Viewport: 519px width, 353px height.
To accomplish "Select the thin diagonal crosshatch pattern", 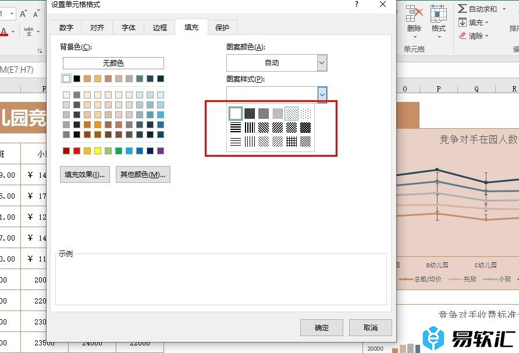I will coord(305,142).
